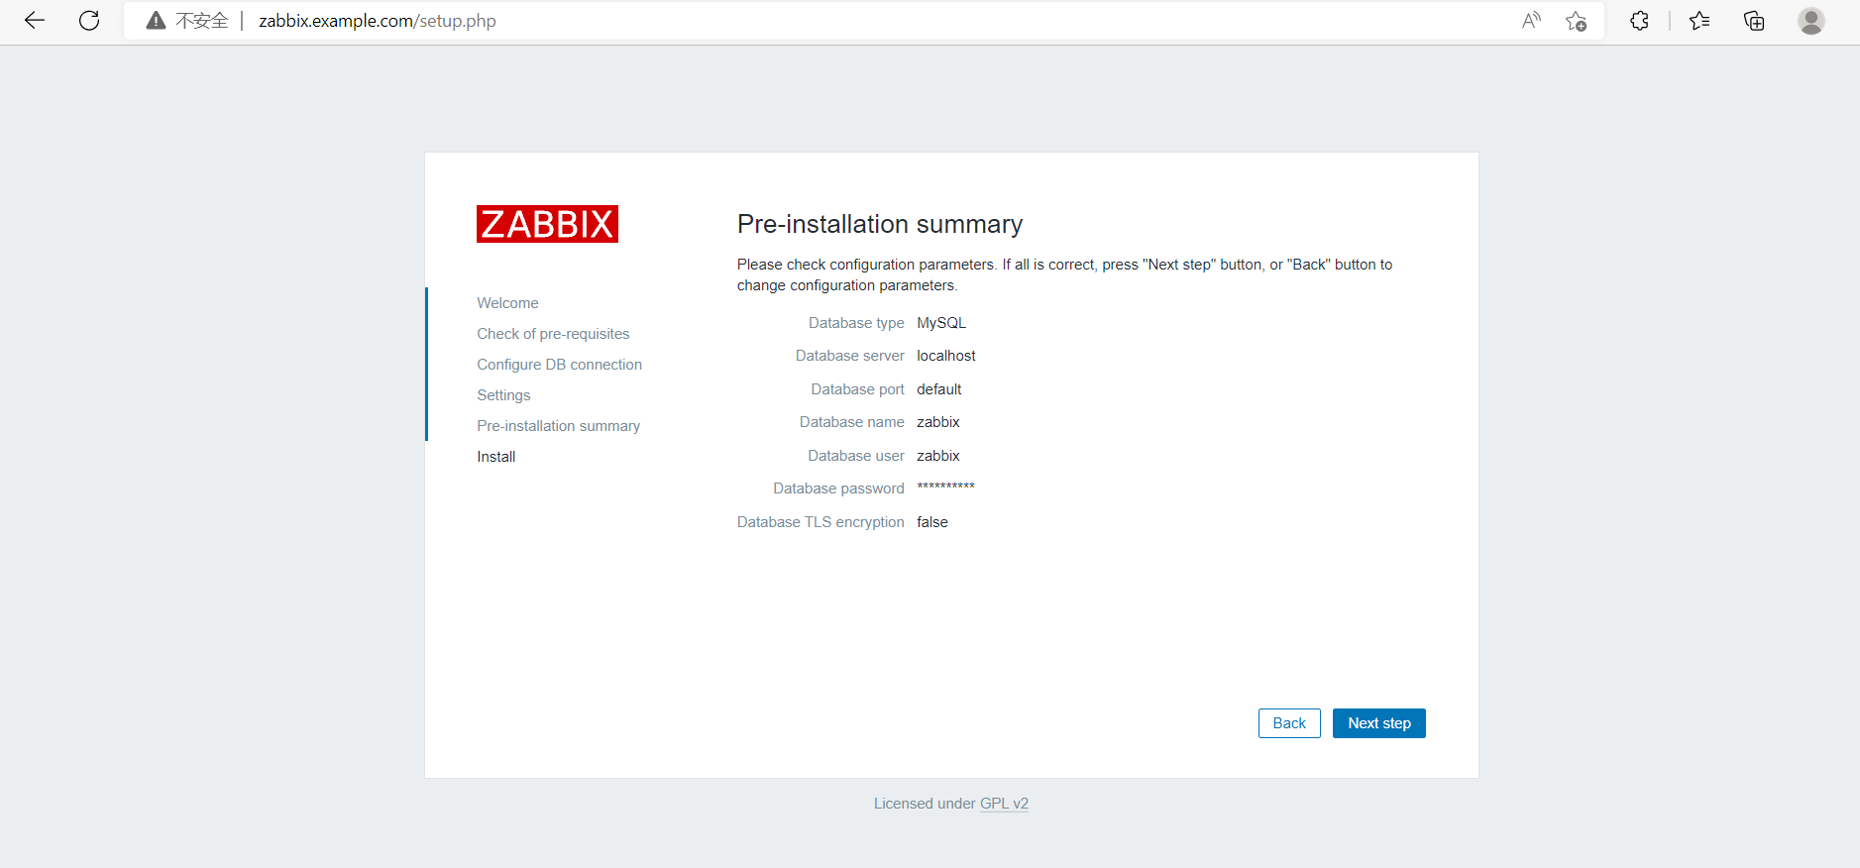Screen dimensions: 1860x868
Task: Click the Database type label
Action: [x=856, y=323]
